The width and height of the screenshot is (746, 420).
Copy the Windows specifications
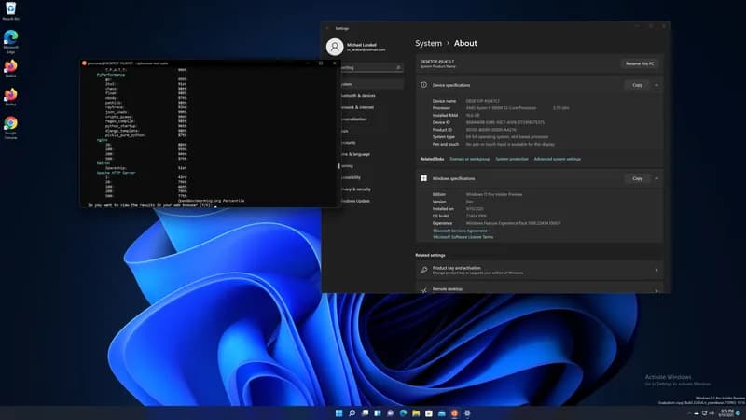coord(637,178)
